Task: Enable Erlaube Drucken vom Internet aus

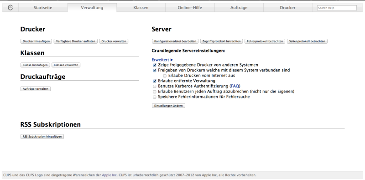Action: coord(165,76)
